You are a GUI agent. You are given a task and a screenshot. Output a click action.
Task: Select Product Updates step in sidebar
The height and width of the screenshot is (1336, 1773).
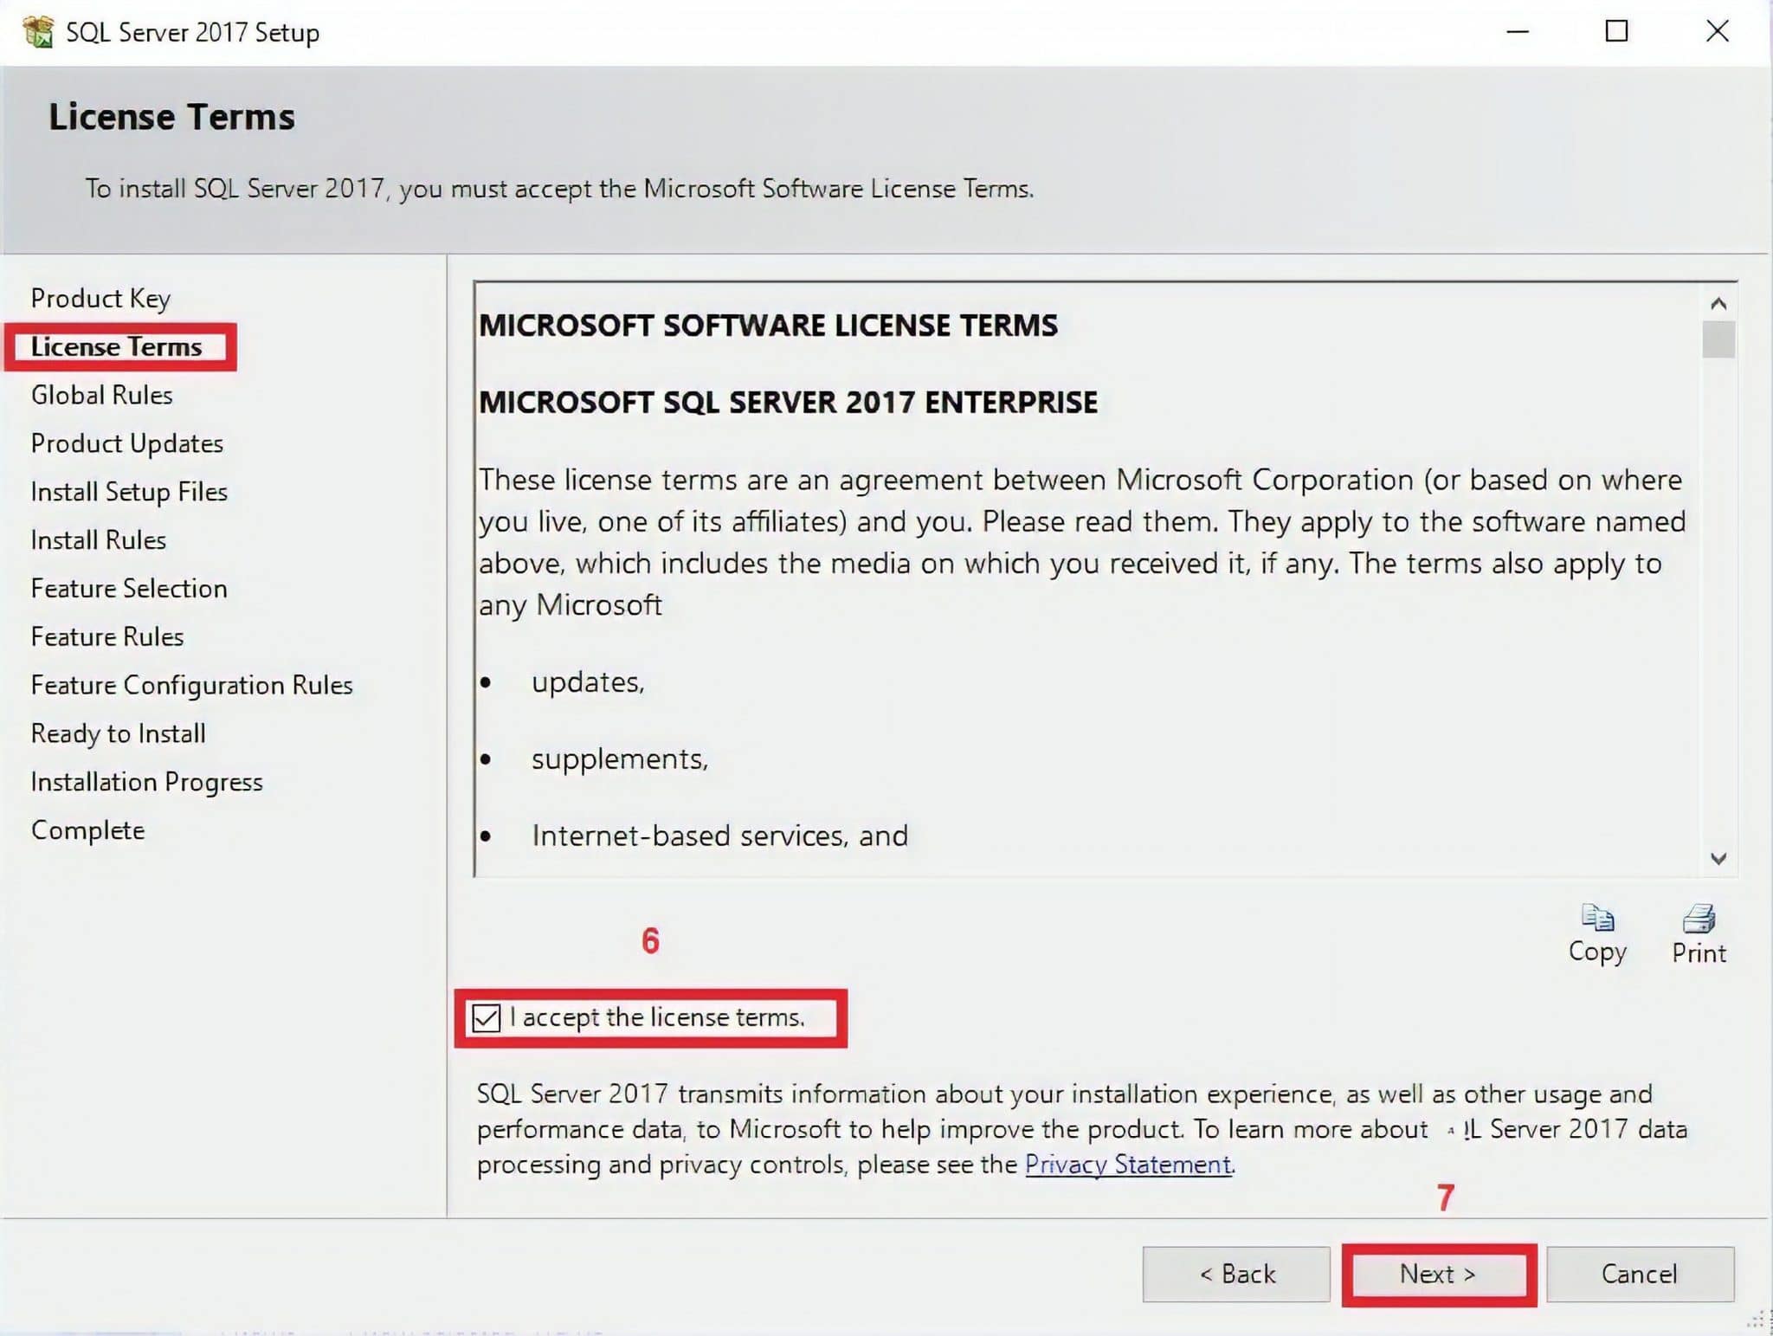point(127,444)
